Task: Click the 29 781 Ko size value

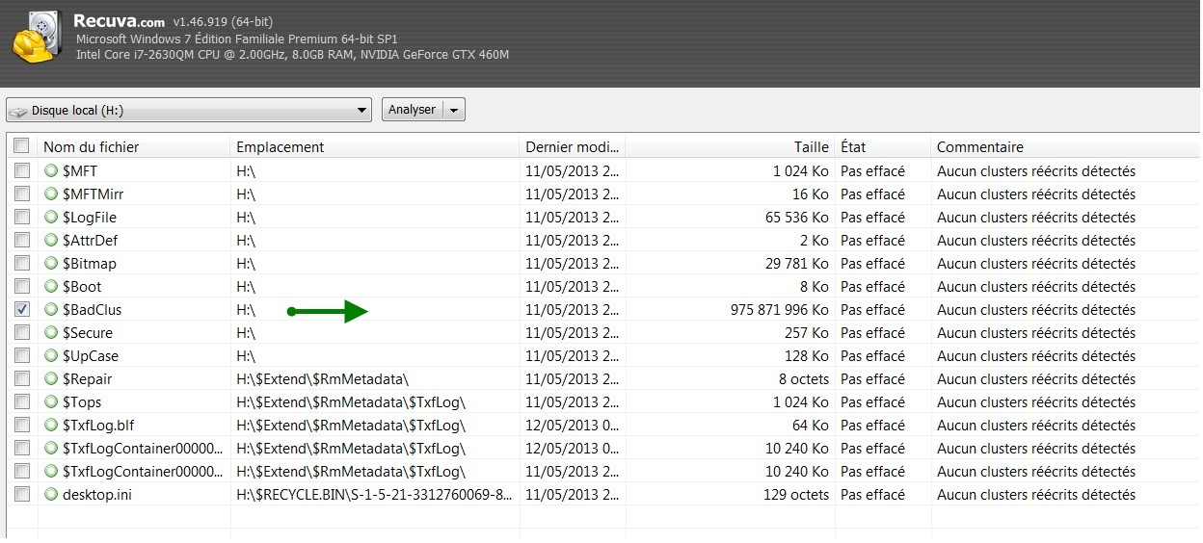Action: (x=797, y=264)
